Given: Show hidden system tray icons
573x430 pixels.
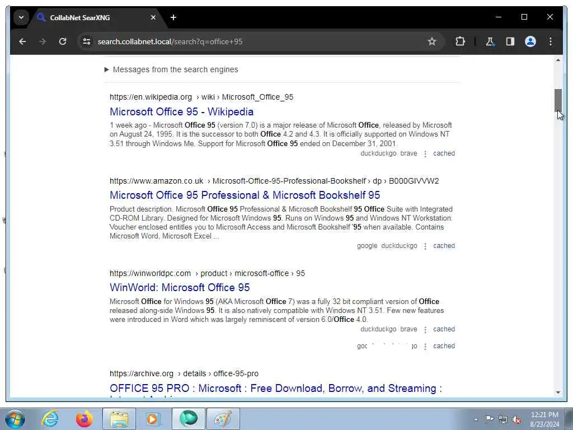Looking at the screenshot, I should (x=476, y=420).
